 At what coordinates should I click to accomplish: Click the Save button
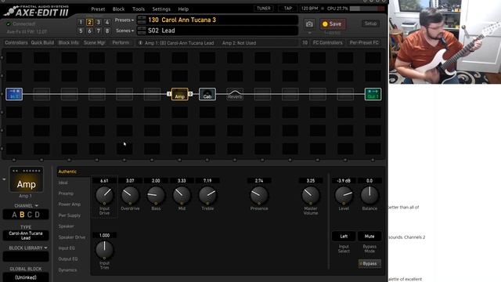tap(333, 24)
